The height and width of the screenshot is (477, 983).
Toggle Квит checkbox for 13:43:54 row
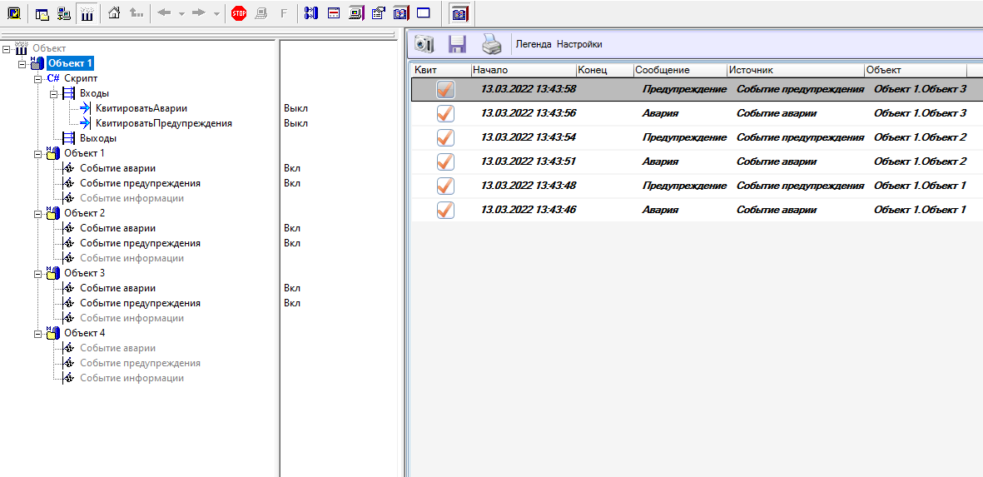pos(445,137)
